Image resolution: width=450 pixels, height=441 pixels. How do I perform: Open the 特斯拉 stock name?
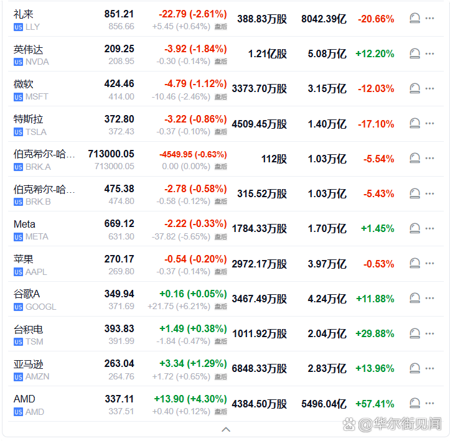(x=29, y=119)
